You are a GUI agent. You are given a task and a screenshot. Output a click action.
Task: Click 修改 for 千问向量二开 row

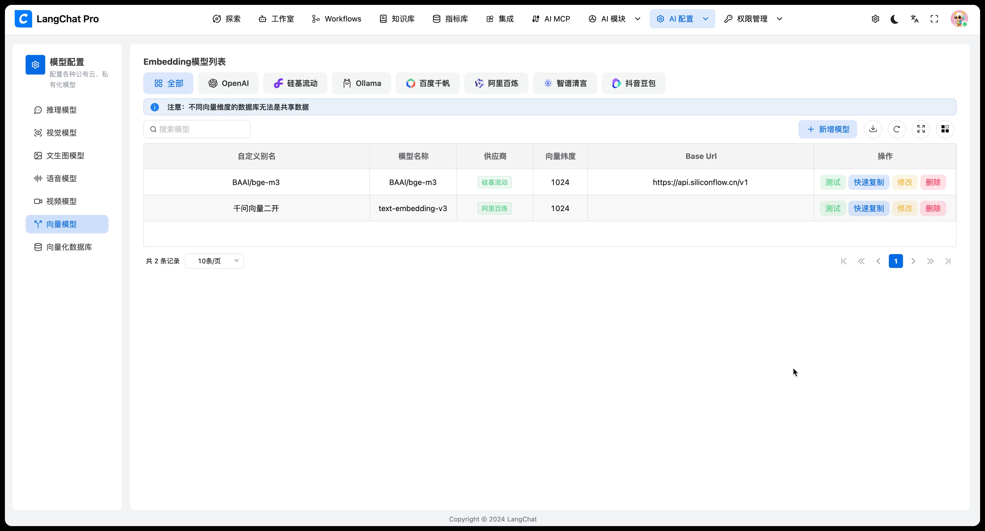pos(905,208)
